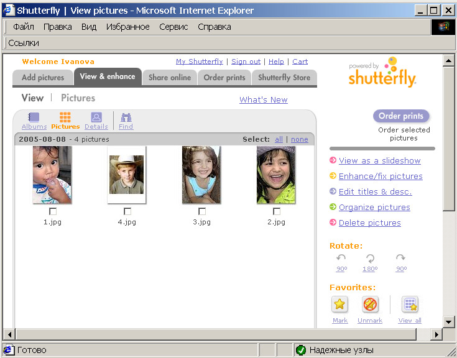The height and width of the screenshot is (358, 457).
Task: Check the box under 3.jpg
Action: tap(202, 211)
